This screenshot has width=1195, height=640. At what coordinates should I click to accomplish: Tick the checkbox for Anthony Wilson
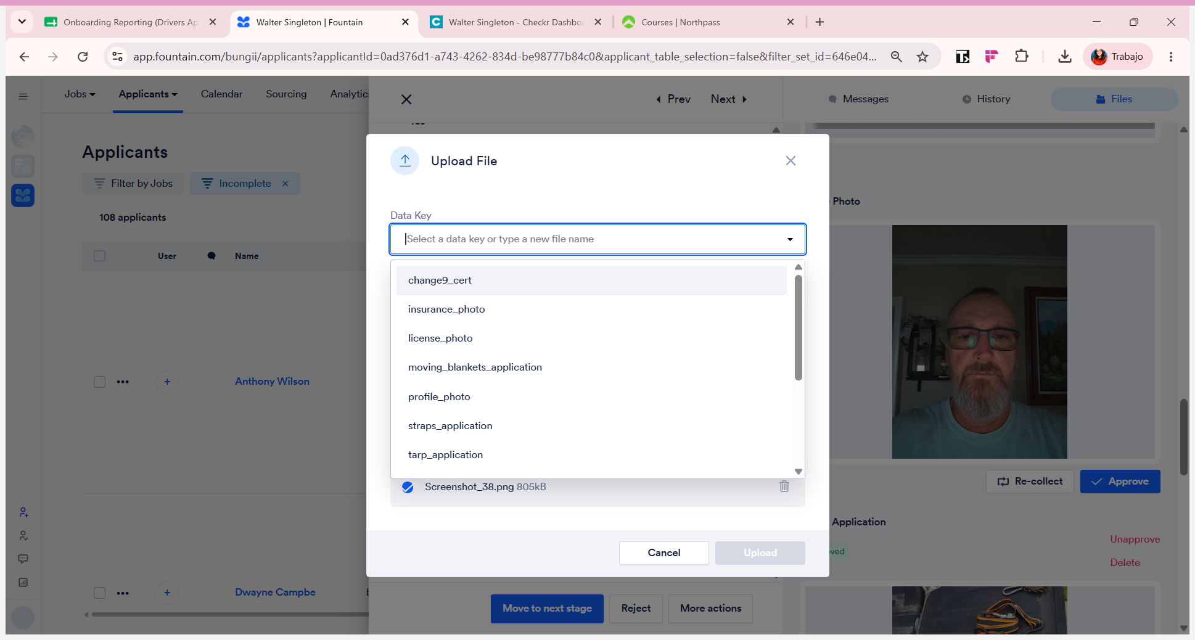click(99, 382)
